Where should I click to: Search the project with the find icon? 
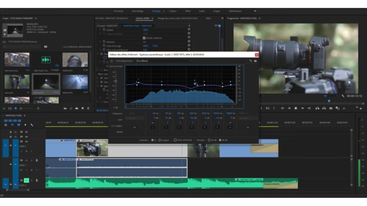(x=71, y=109)
